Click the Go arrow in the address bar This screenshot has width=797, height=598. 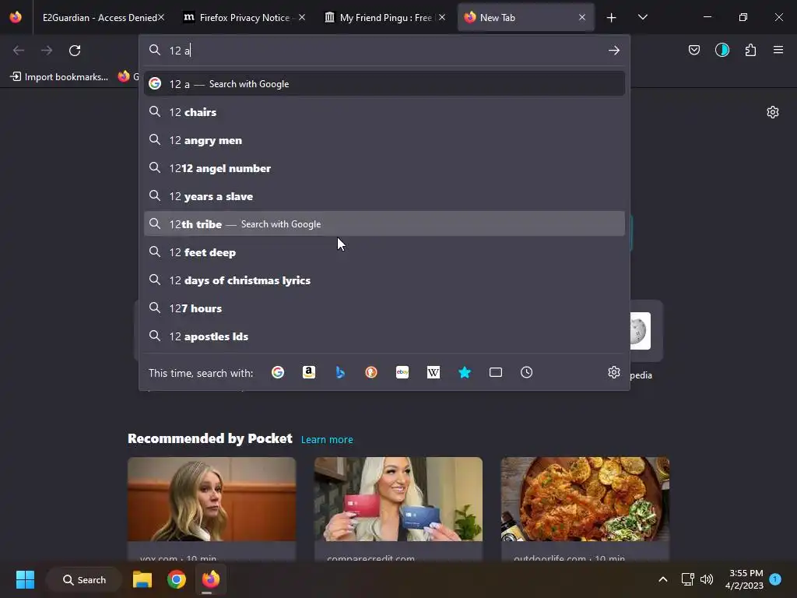point(613,51)
